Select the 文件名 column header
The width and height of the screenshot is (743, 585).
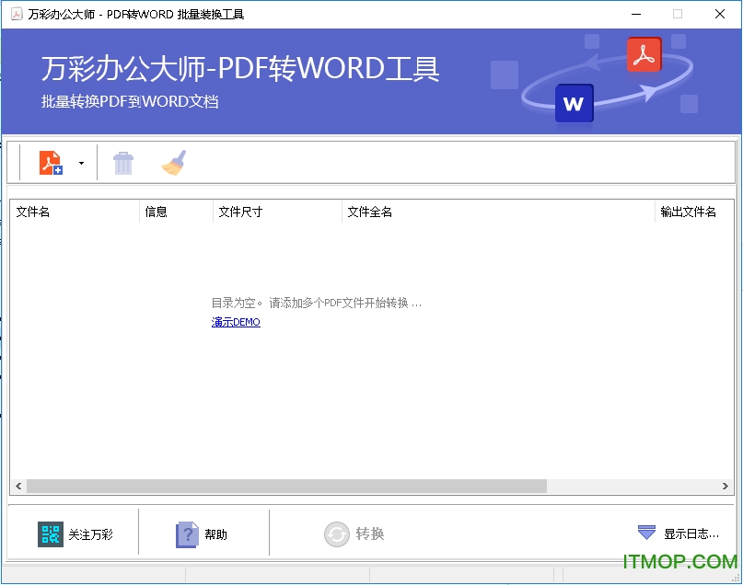(34, 212)
